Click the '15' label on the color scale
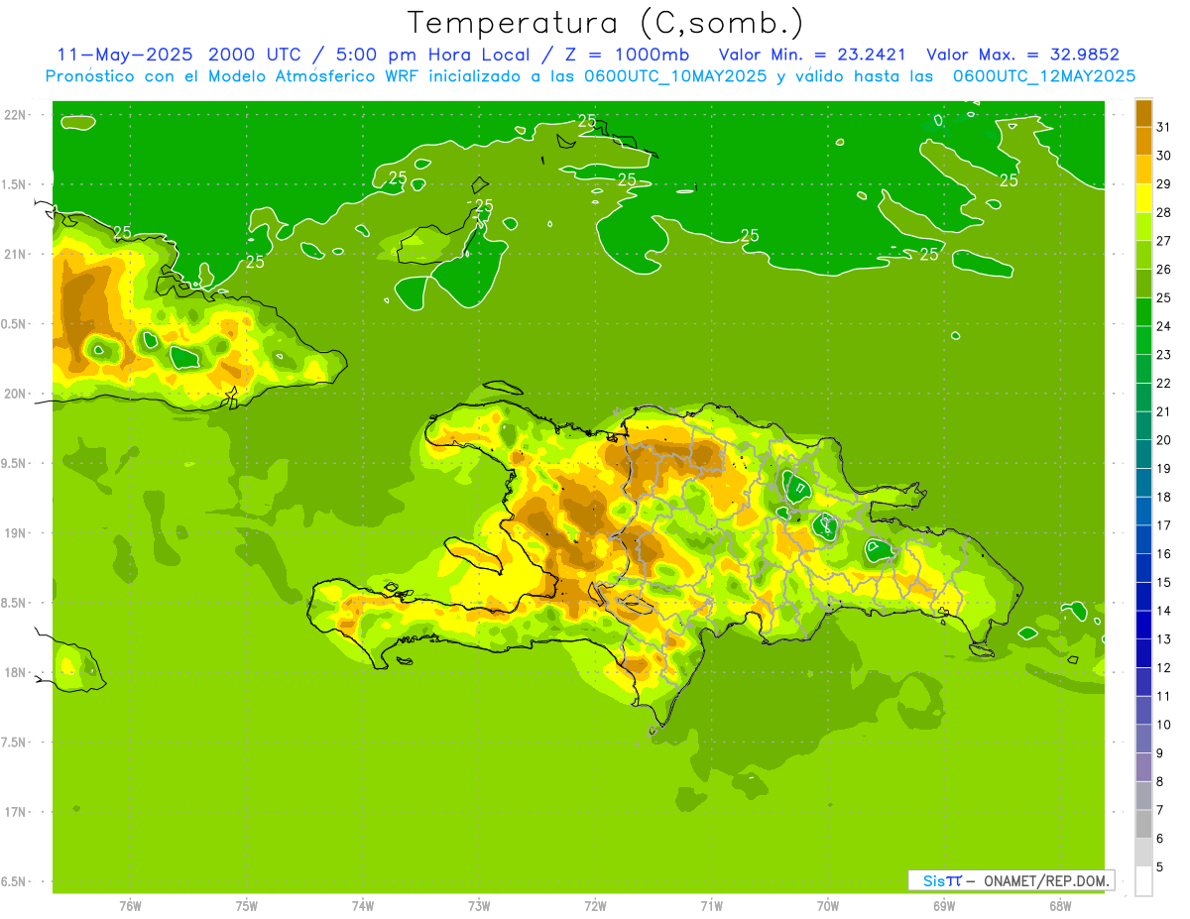Screen dimensions: 1190x919 (1164, 582)
